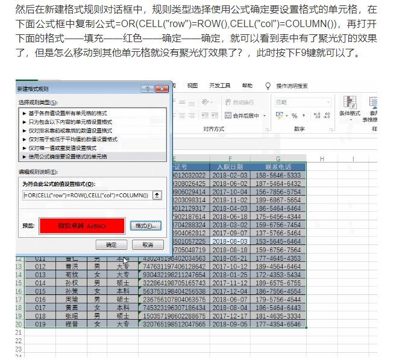Switch to the 开发工具 ribbon tab

pos(219,85)
